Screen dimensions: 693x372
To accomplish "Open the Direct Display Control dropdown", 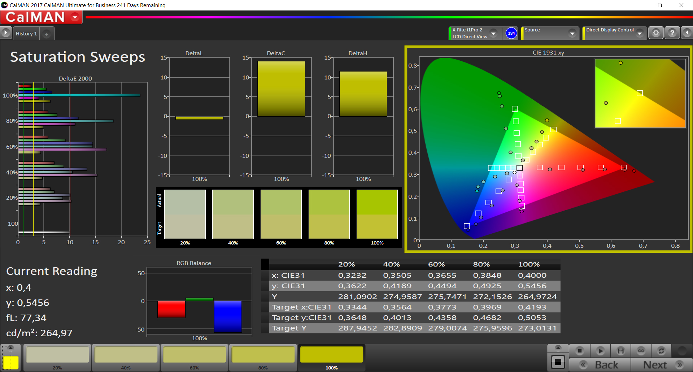I will pyautogui.click(x=640, y=33).
